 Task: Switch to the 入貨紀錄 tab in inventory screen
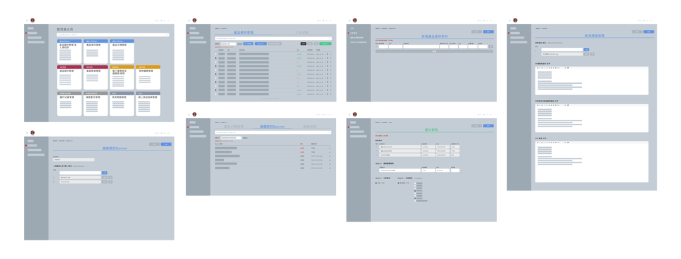click(x=302, y=33)
